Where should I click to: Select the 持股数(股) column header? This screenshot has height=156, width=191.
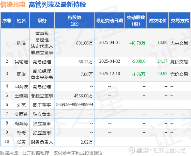coord(74,21)
